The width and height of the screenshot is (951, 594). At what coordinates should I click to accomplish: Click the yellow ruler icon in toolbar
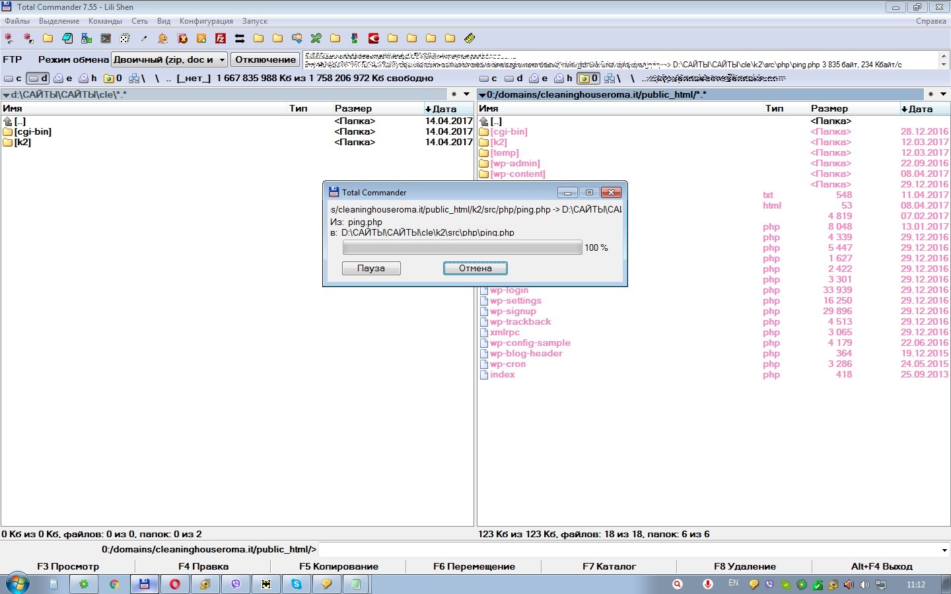coord(470,38)
